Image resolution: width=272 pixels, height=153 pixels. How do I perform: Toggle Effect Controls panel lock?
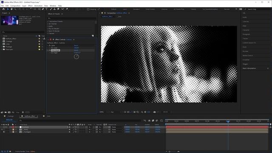[x=54, y=40]
